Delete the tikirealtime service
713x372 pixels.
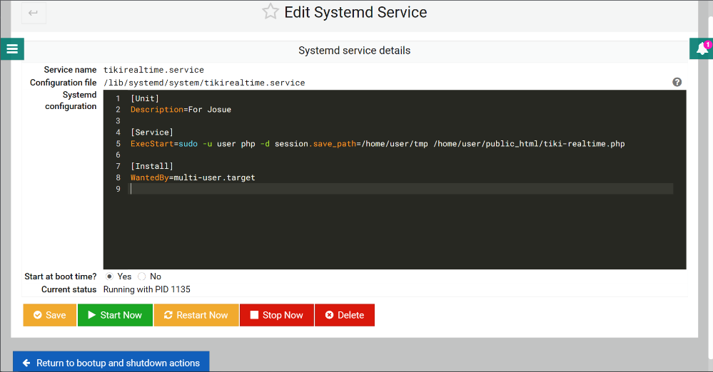pyautogui.click(x=345, y=315)
